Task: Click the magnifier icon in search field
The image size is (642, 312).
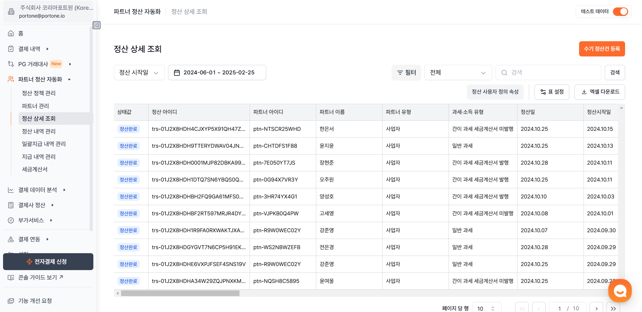Action: click(504, 73)
